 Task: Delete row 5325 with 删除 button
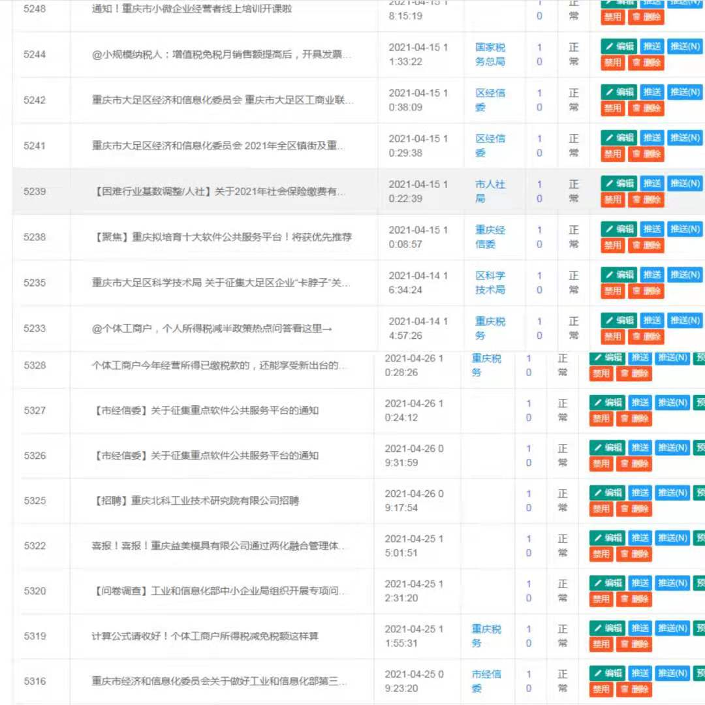coord(634,509)
